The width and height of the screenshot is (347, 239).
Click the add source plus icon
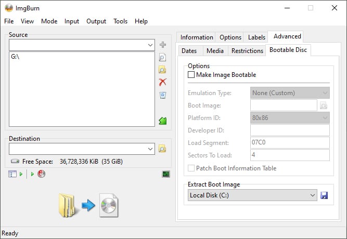tap(163, 45)
